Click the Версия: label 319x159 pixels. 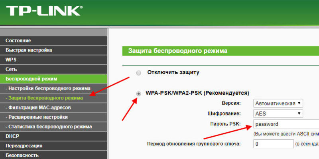[x=231, y=103]
